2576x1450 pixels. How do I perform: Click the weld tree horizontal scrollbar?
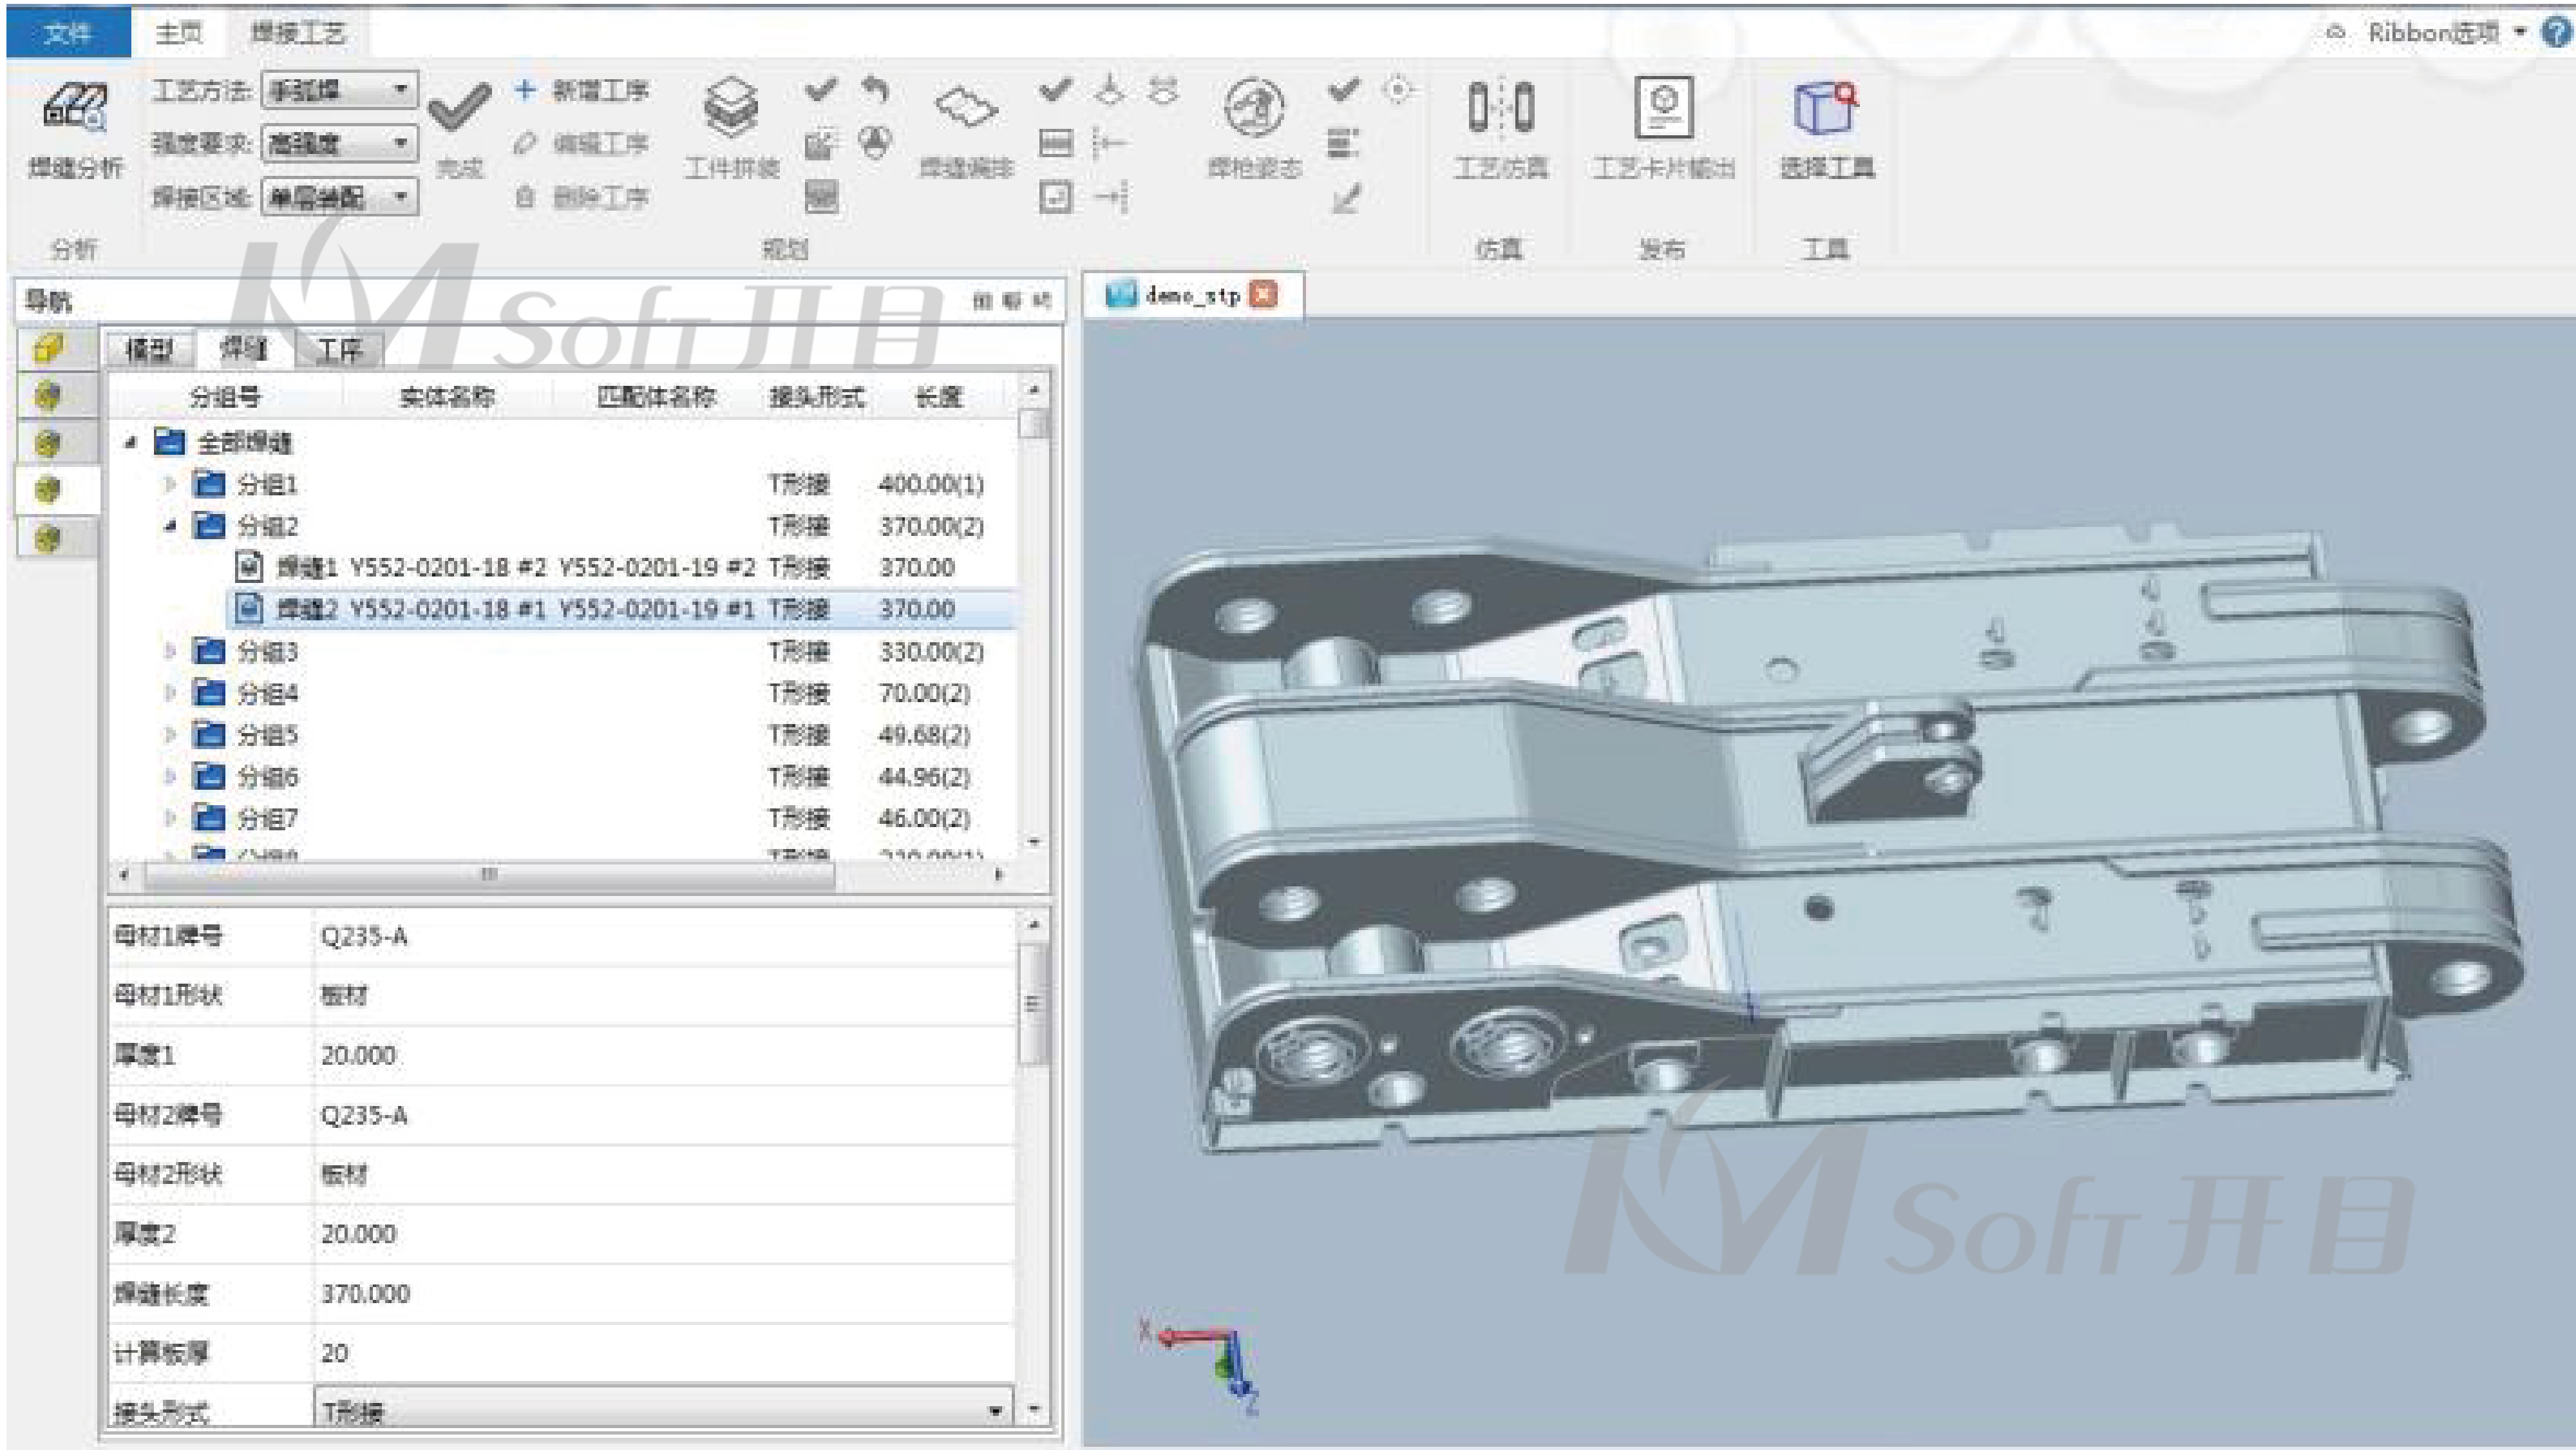(x=489, y=875)
